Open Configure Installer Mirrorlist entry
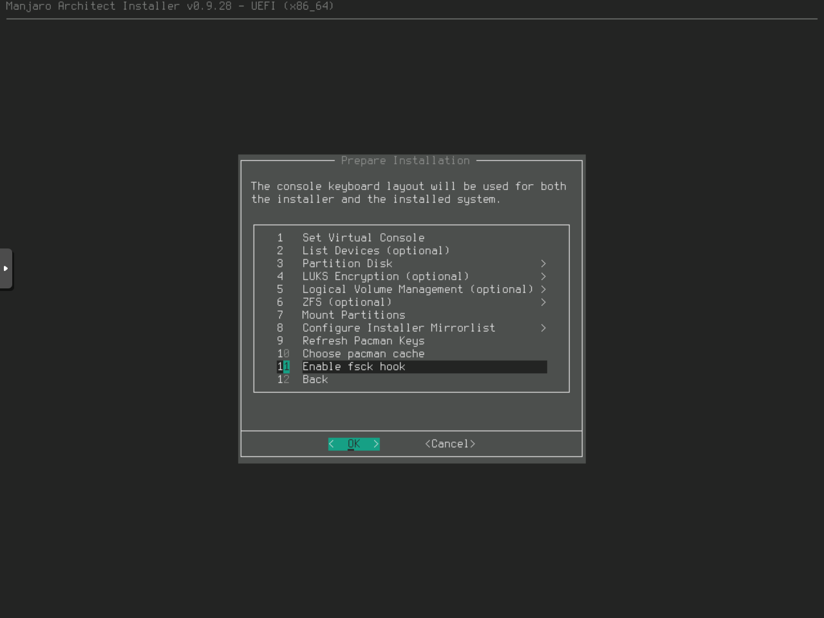Image resolution: width=824 pixels, height=618 pixels. click(x=398, y=328)
